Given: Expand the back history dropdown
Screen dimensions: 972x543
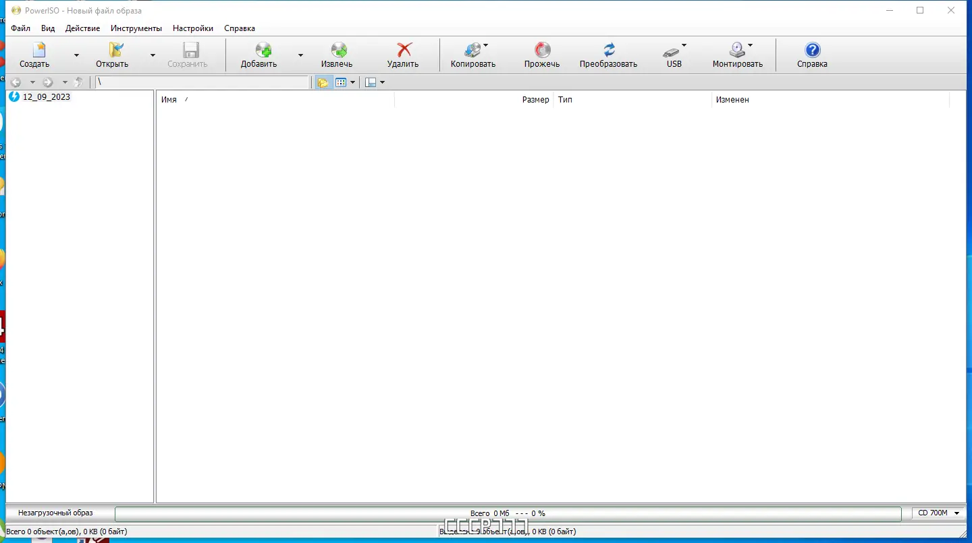Looking at the screenshot, I should [32, 82].
